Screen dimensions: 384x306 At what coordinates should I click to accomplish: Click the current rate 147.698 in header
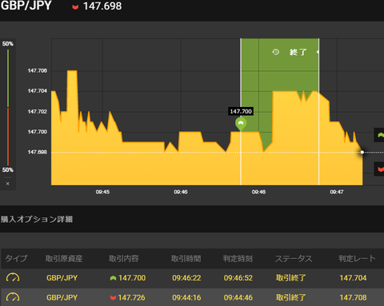coord(102,6)
